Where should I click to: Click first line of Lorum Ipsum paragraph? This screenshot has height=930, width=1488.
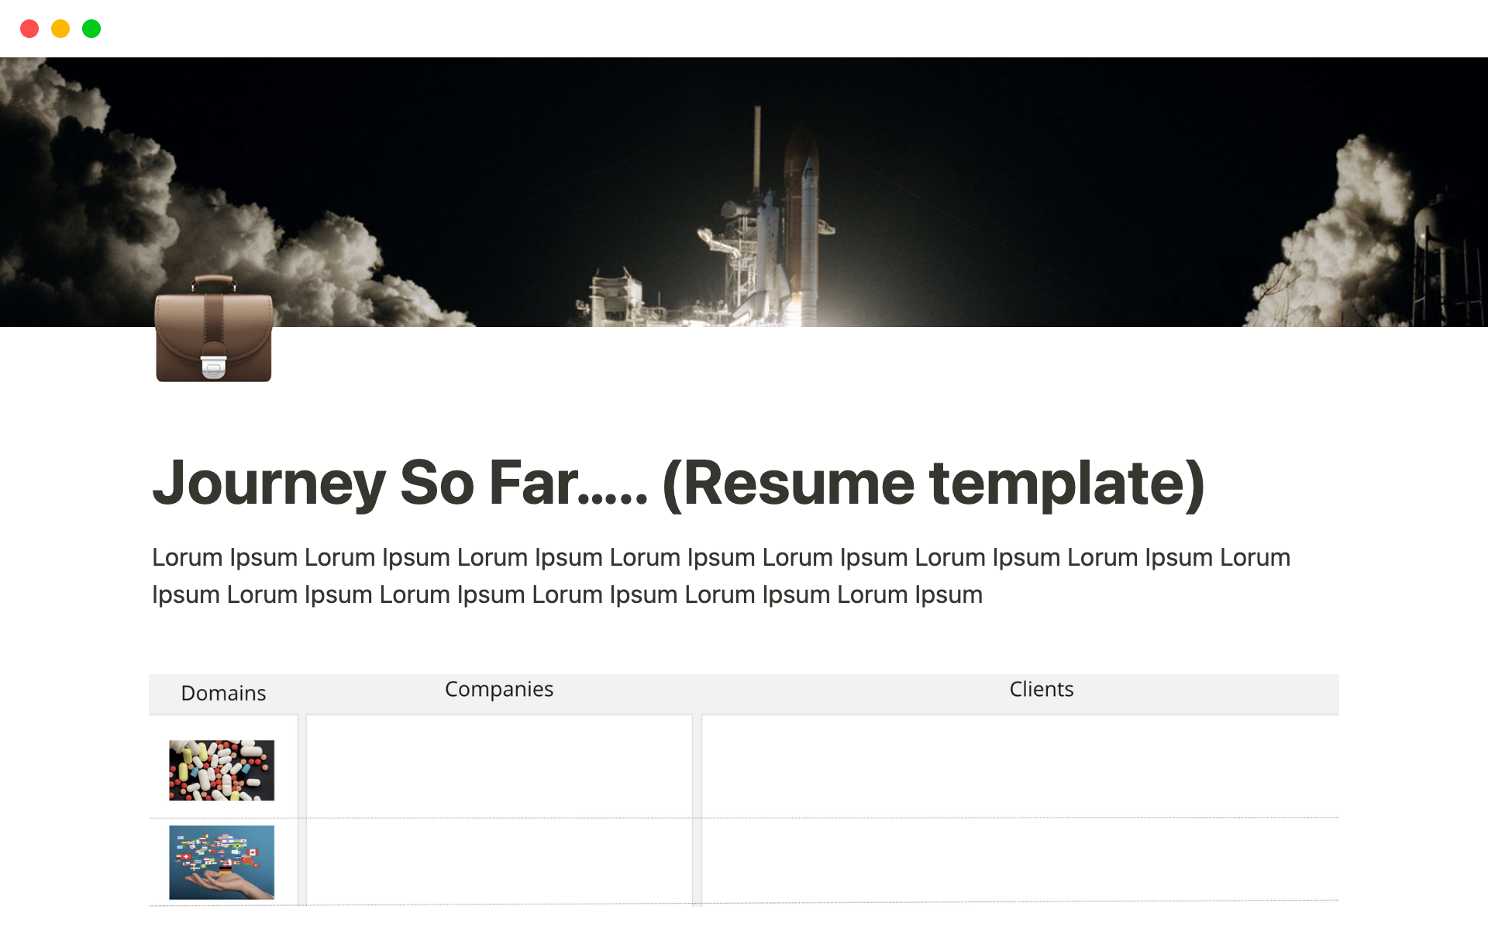click(x=721, y=557)
